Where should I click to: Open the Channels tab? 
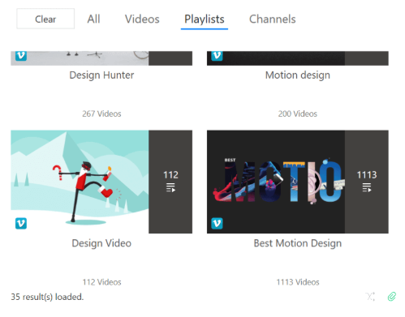[x=272, y=19]
